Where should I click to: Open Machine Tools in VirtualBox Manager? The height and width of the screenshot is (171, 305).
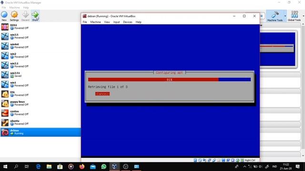(x=275, y=16)
